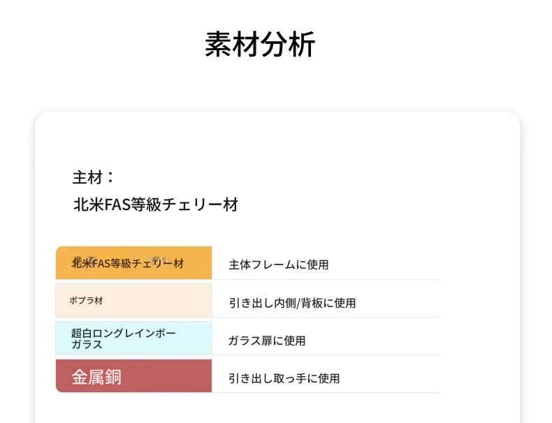
Task: Click the ポプラ材 label text
Action: point(86,301)
